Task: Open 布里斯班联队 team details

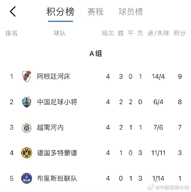Action: [57, 178]
